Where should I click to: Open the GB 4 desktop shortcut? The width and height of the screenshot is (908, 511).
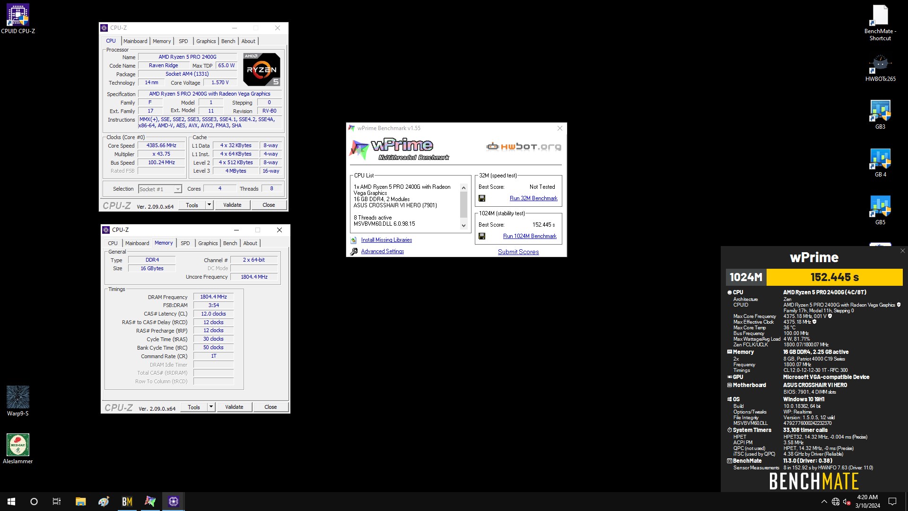tap(880, 163)
